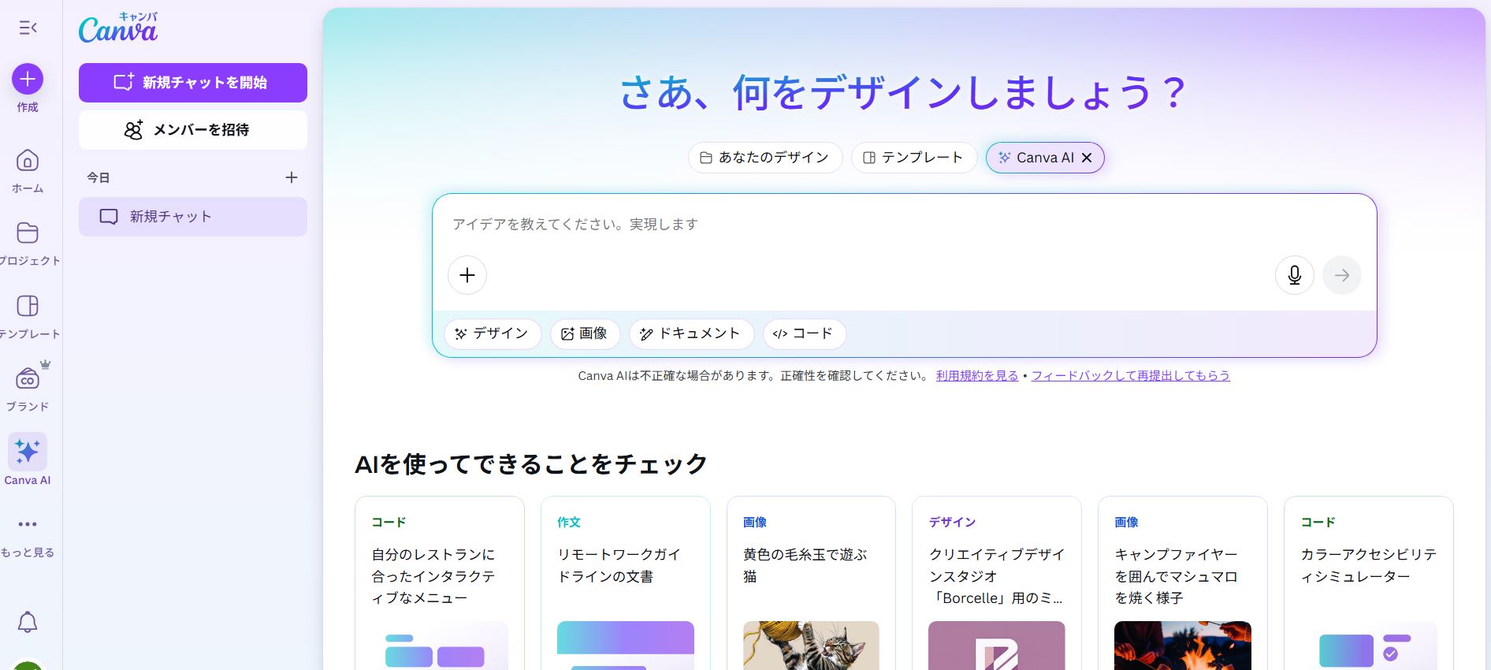Image resolution: width=1491 pixels, height=670 pixels.
Task: Click the Canva logo
Action: click(x=118, y=29)
